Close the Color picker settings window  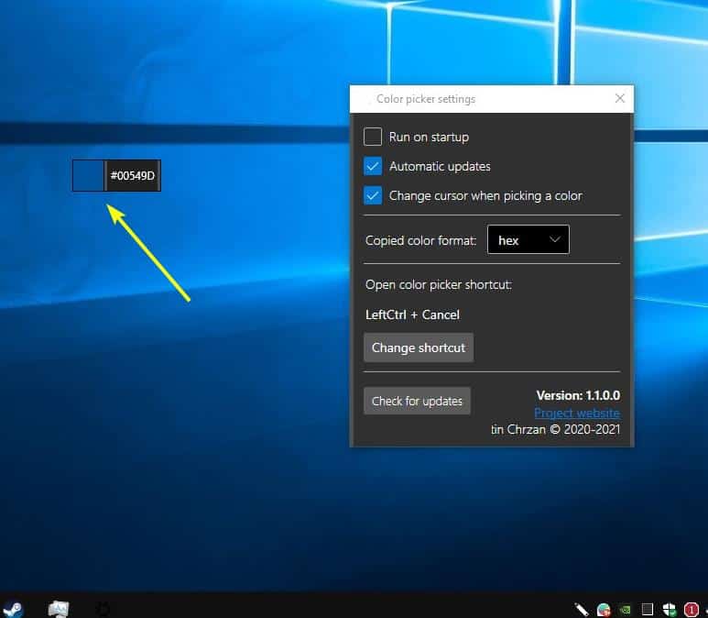click(620, 98)
